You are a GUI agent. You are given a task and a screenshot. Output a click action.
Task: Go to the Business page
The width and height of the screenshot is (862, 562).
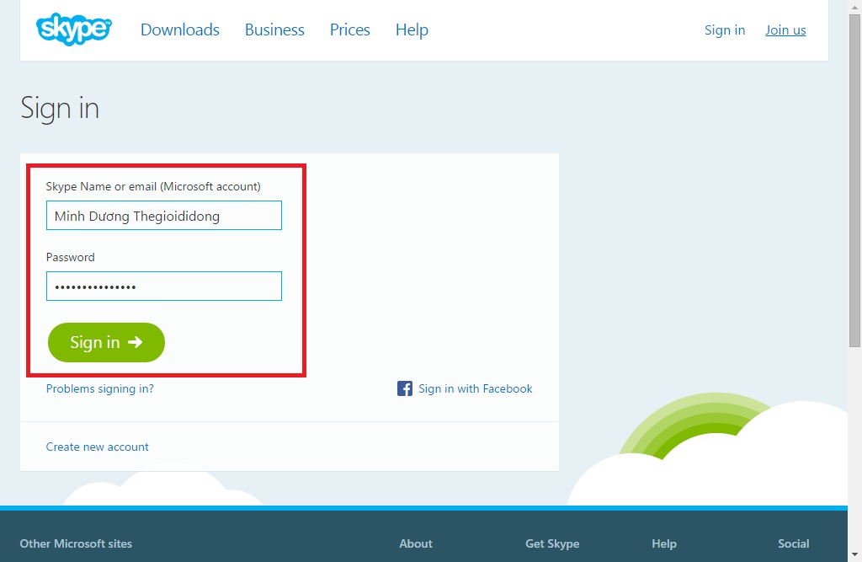point(274,29)
